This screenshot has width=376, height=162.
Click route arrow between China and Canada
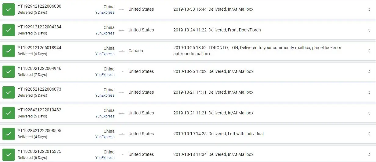coord(122,51)
